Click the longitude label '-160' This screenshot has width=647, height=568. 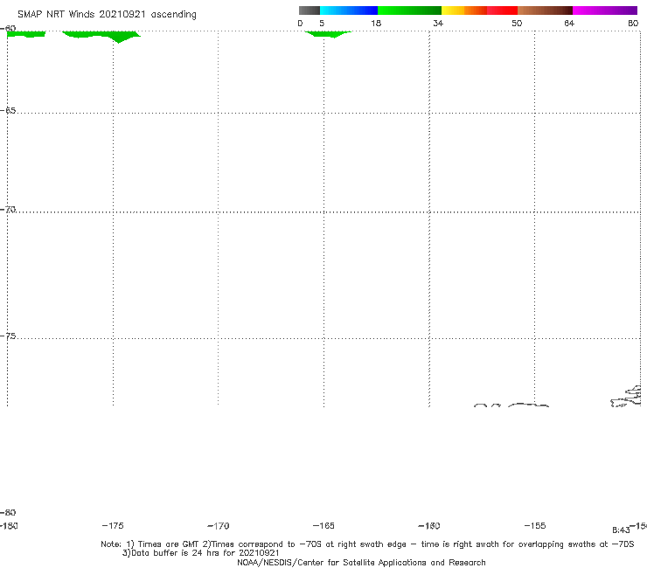(429, 526)
